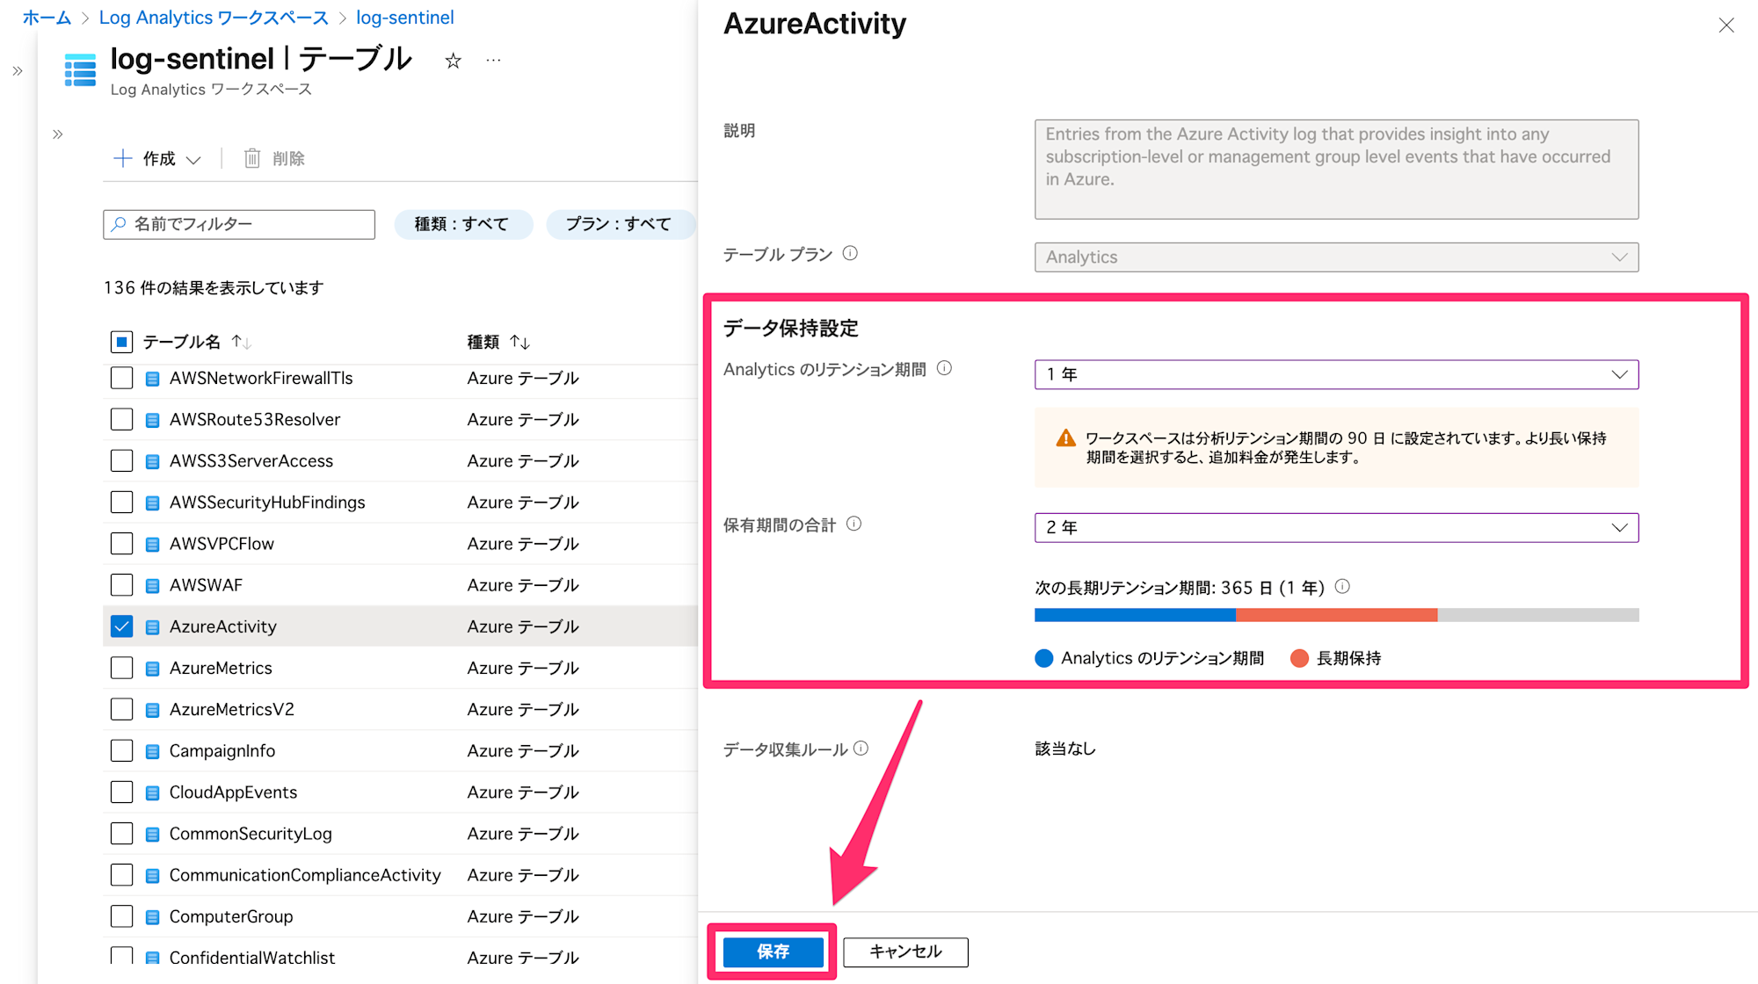The height and width of the screenshot is (984, 1758).
Task: Click the Save button
Action: pyautogui.click(x=773, y=951)
